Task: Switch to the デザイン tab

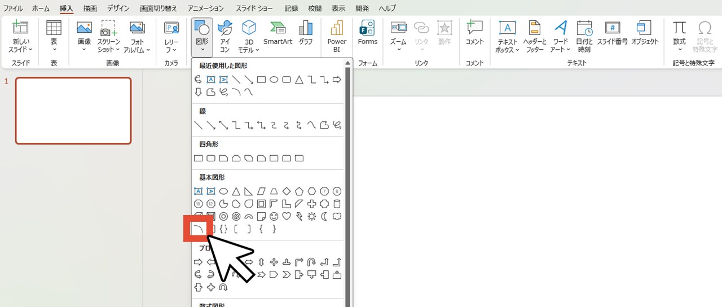Action: [118, 8]
